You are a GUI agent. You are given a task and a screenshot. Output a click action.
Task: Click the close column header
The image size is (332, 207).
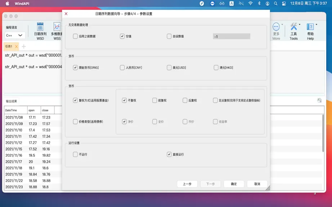(x=48, y=110)
